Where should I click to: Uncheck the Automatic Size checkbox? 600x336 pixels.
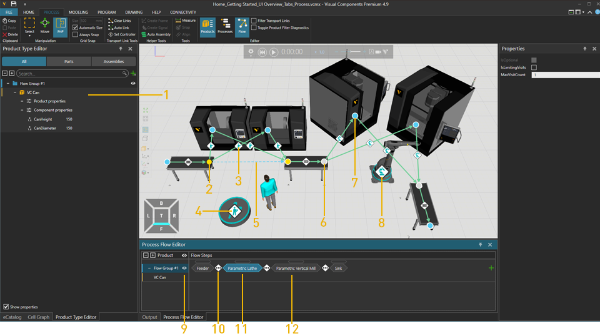(x=76, y=27)
